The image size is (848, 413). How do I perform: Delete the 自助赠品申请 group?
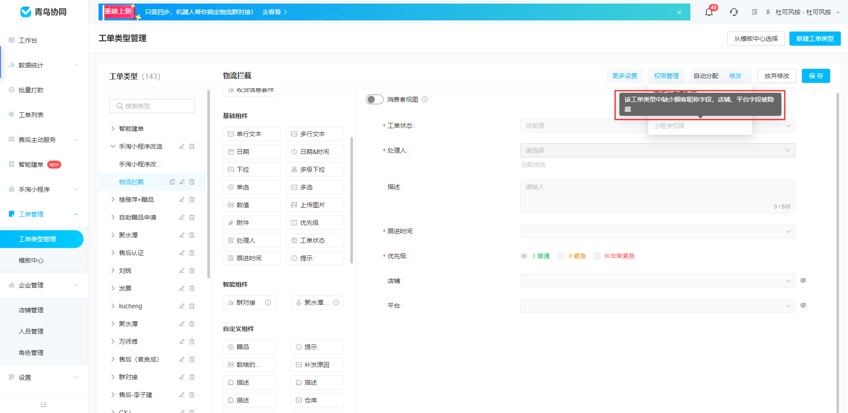click(x=192, y=217)
